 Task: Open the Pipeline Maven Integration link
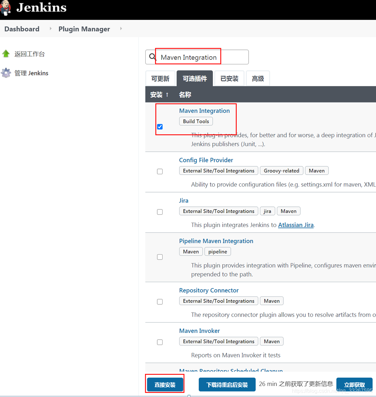(216, 241)
